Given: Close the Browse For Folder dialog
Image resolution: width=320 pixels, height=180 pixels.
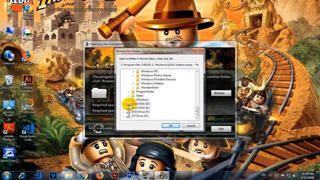Looking at the screenshot, I should [x=198, y=50].
